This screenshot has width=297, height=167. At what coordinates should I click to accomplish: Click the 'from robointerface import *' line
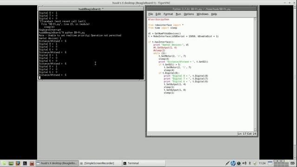166,25
